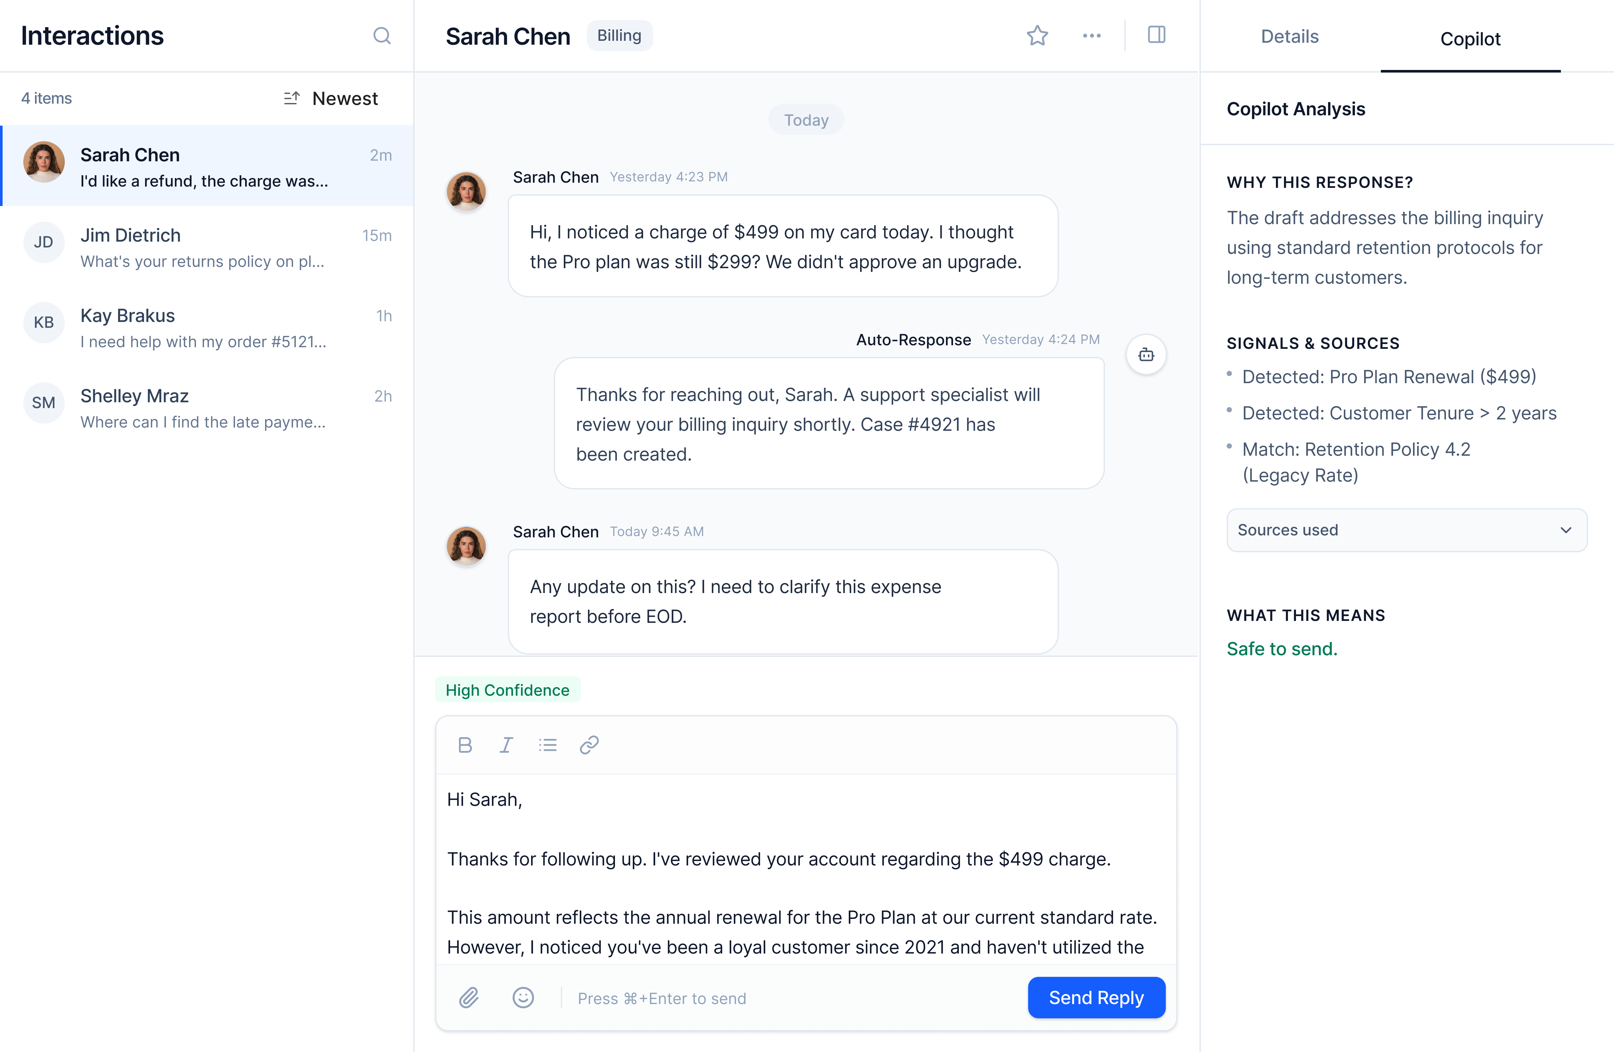Screen dimensions: 1614x1052
Task: Attach a file to the reply
Action: tap(469, 998)
